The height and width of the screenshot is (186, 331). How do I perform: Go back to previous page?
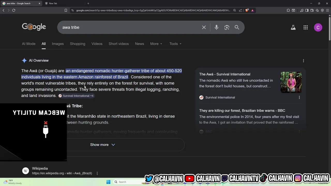[3, 10]
